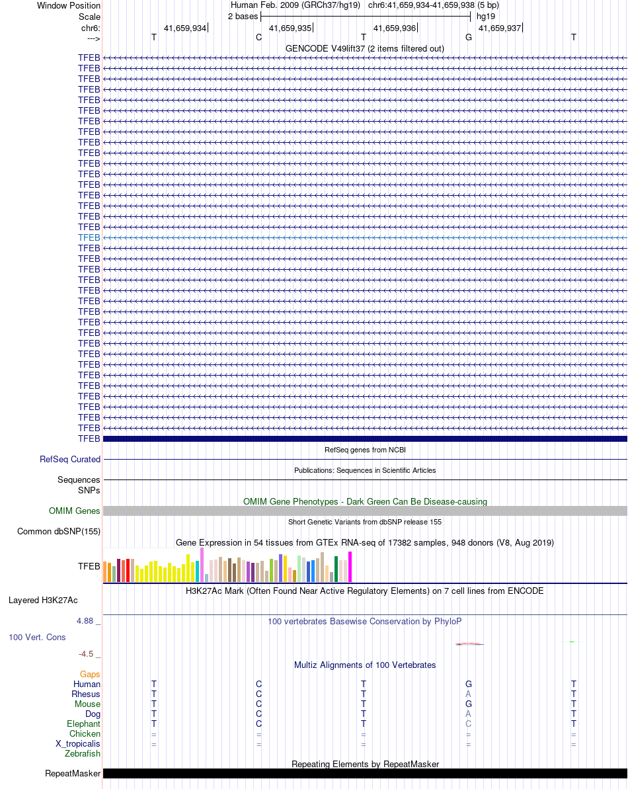628x789 pixels.
Task: Select the RefSeq Curated track label
Action: point(70,460)
